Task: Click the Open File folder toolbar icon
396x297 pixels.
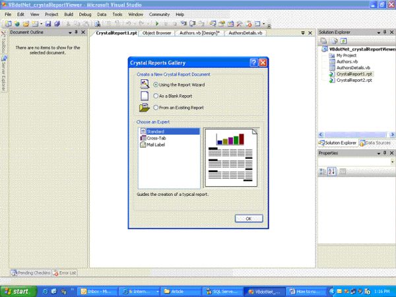Action: tap(26, 24)
